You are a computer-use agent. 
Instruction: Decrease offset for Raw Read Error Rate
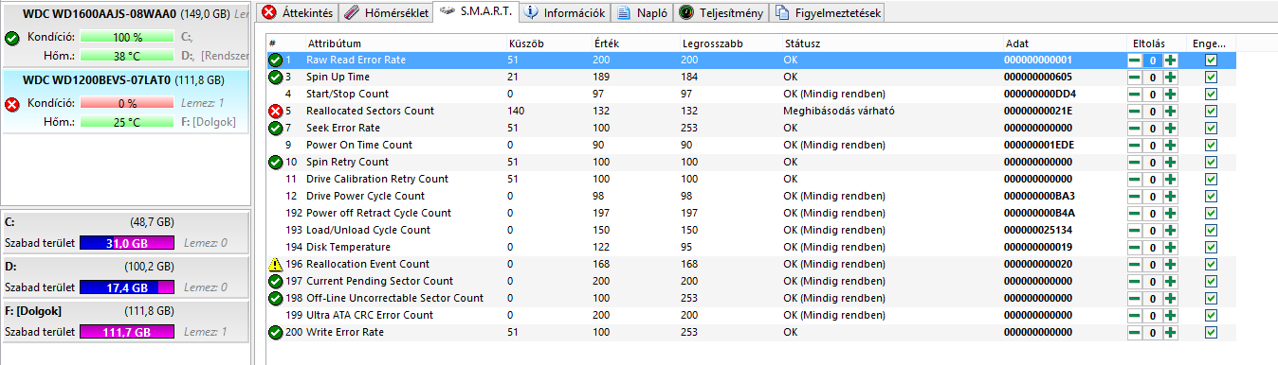pos(1135,60)
